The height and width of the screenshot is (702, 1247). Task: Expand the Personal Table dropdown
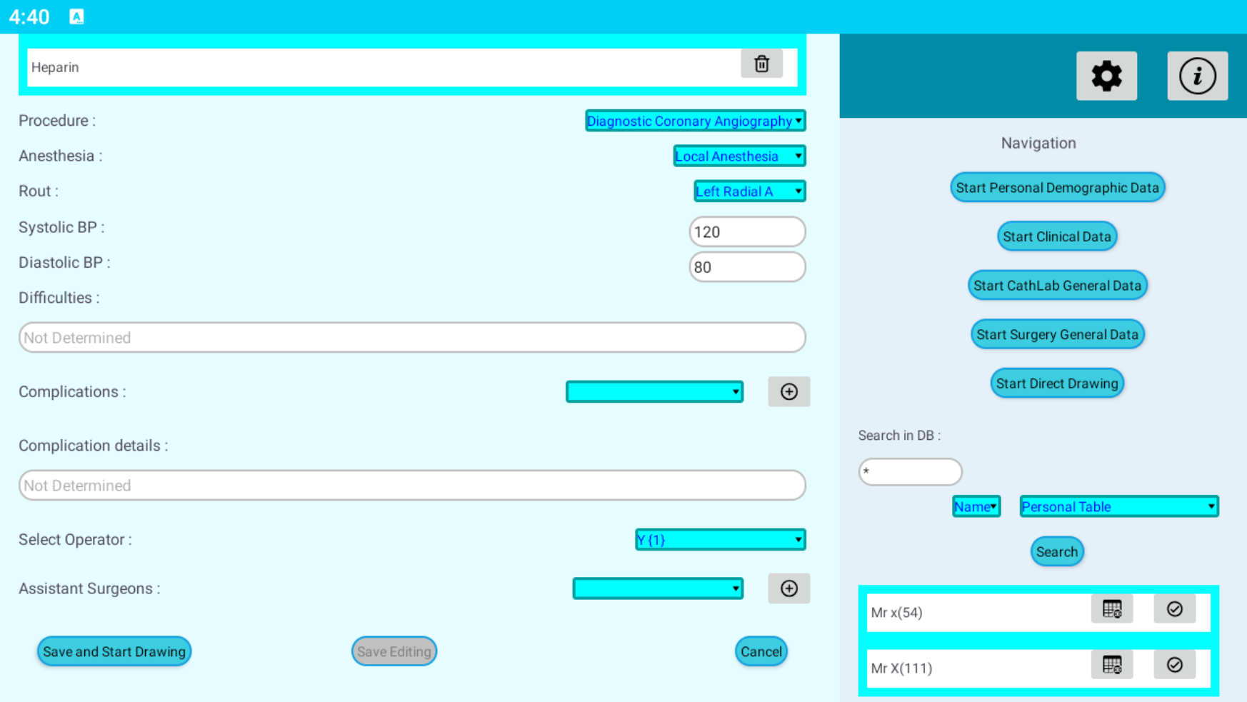(x=1118, y=506)
